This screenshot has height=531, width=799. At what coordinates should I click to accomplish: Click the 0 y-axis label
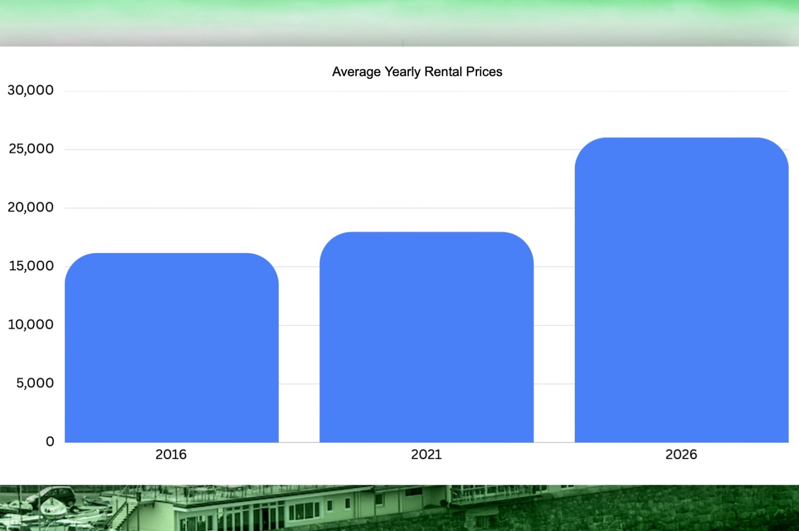click(50, 442)
